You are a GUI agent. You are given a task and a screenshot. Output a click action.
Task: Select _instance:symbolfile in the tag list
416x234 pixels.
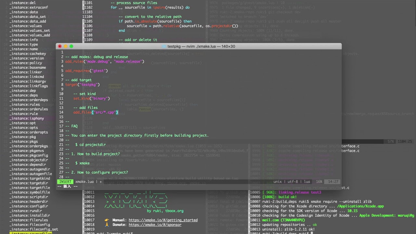30,192
